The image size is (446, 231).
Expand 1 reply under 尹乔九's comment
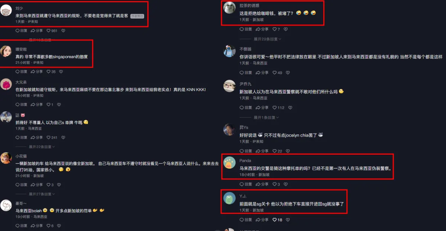(266, 118)
